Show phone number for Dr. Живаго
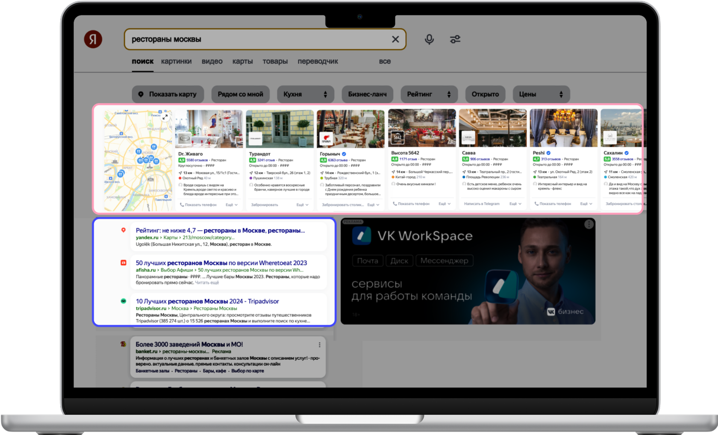This screenshot has height=435, width=718. (x=198, y=205)
